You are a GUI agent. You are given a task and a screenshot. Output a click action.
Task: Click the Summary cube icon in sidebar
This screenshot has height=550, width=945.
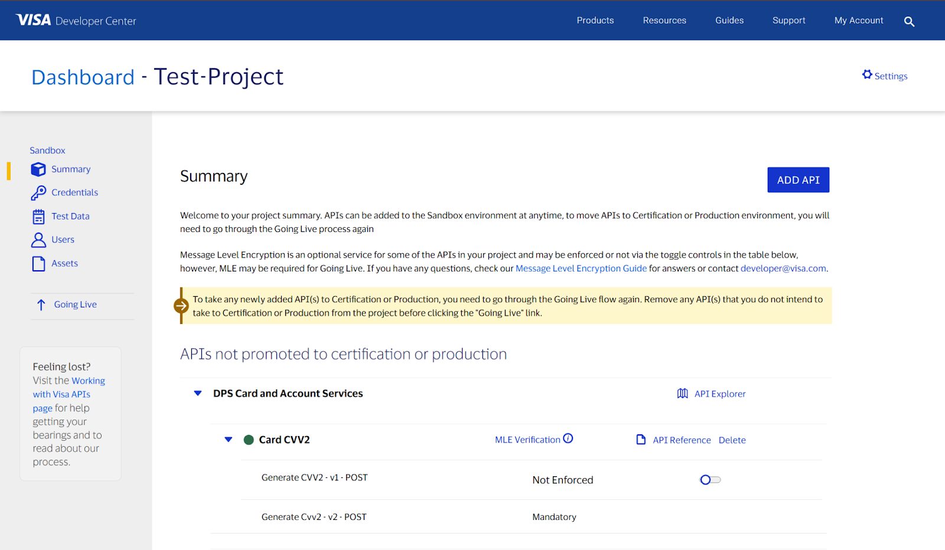click(x=38, y=169)
